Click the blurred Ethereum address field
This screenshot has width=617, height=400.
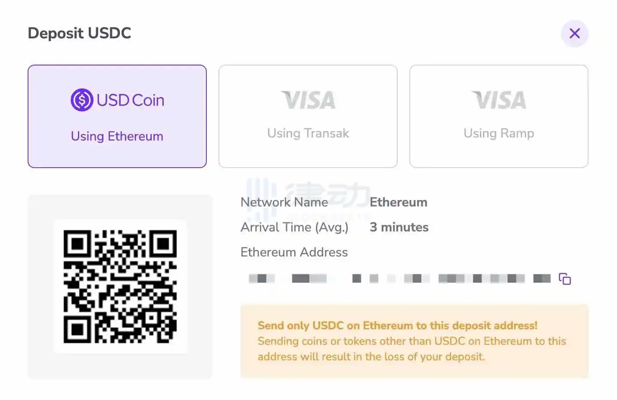(399, 279)
